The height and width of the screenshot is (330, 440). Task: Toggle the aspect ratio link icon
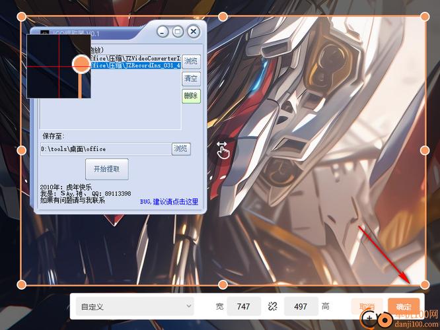(x=272, y=306)
